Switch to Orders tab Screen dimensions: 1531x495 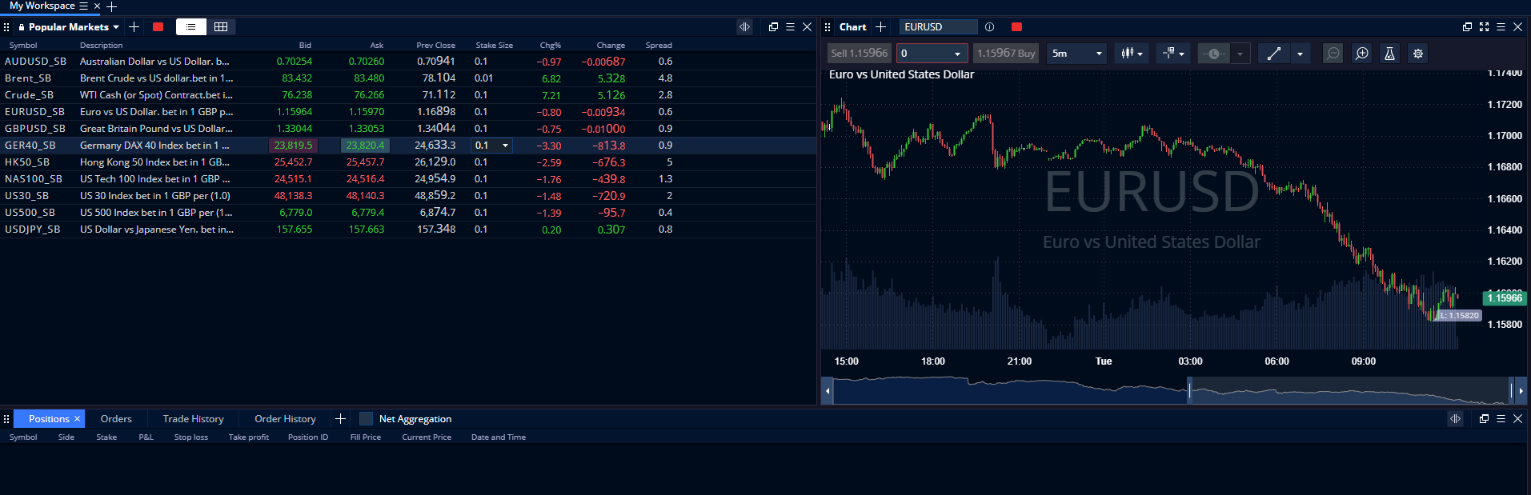click(x=116, y=419)
